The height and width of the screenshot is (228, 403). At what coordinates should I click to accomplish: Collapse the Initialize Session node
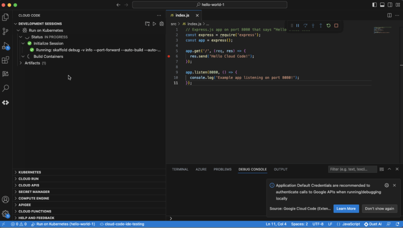[23, 44]
